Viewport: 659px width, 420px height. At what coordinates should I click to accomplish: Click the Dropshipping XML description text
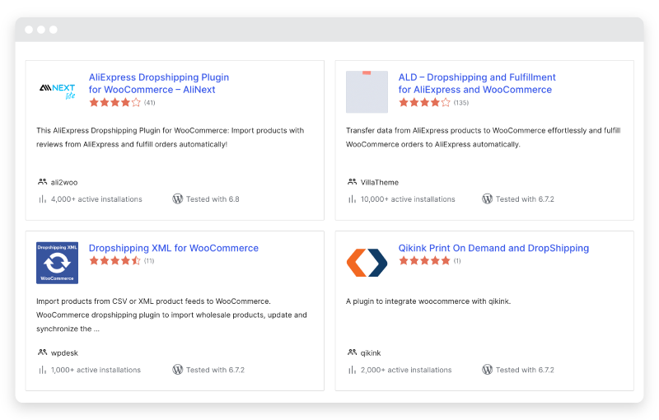pyautogui.click(x=171, y=315)
